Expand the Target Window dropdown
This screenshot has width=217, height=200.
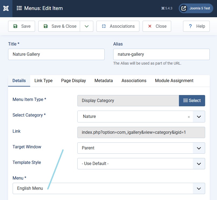199,148
